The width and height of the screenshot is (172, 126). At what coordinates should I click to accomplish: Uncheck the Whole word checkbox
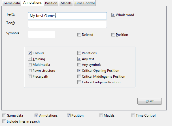point(113,15)
